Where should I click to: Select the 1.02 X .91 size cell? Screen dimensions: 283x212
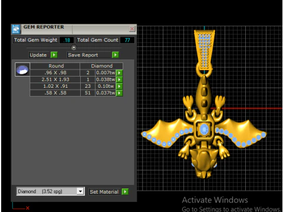tap(55, 86)
